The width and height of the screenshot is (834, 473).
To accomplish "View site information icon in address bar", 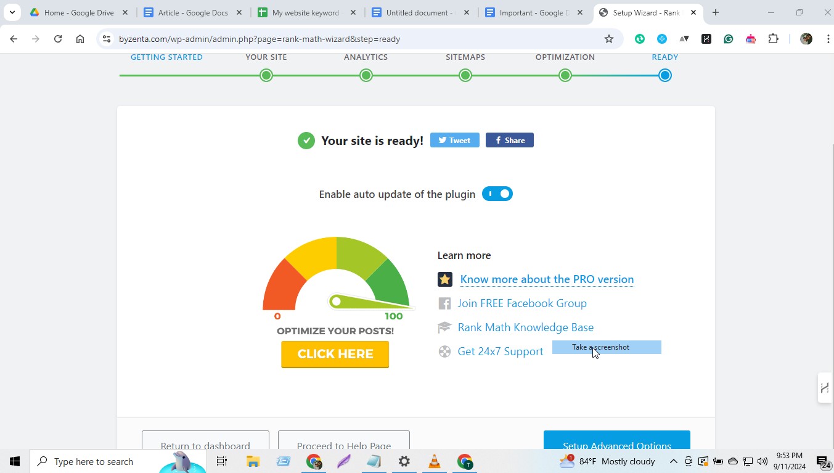I will click(107, 39).
